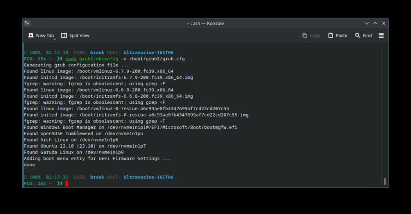Viewport: 411px width, 214px height.
Task: Click the red cursor at the prompt
Action: pos(67,184)
